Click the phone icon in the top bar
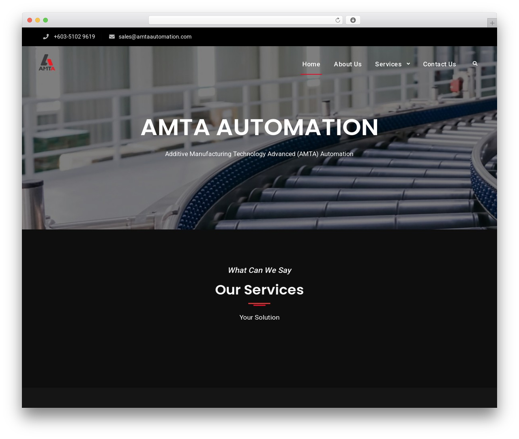This screenshot has height=439, width=519. coord(46,36)
